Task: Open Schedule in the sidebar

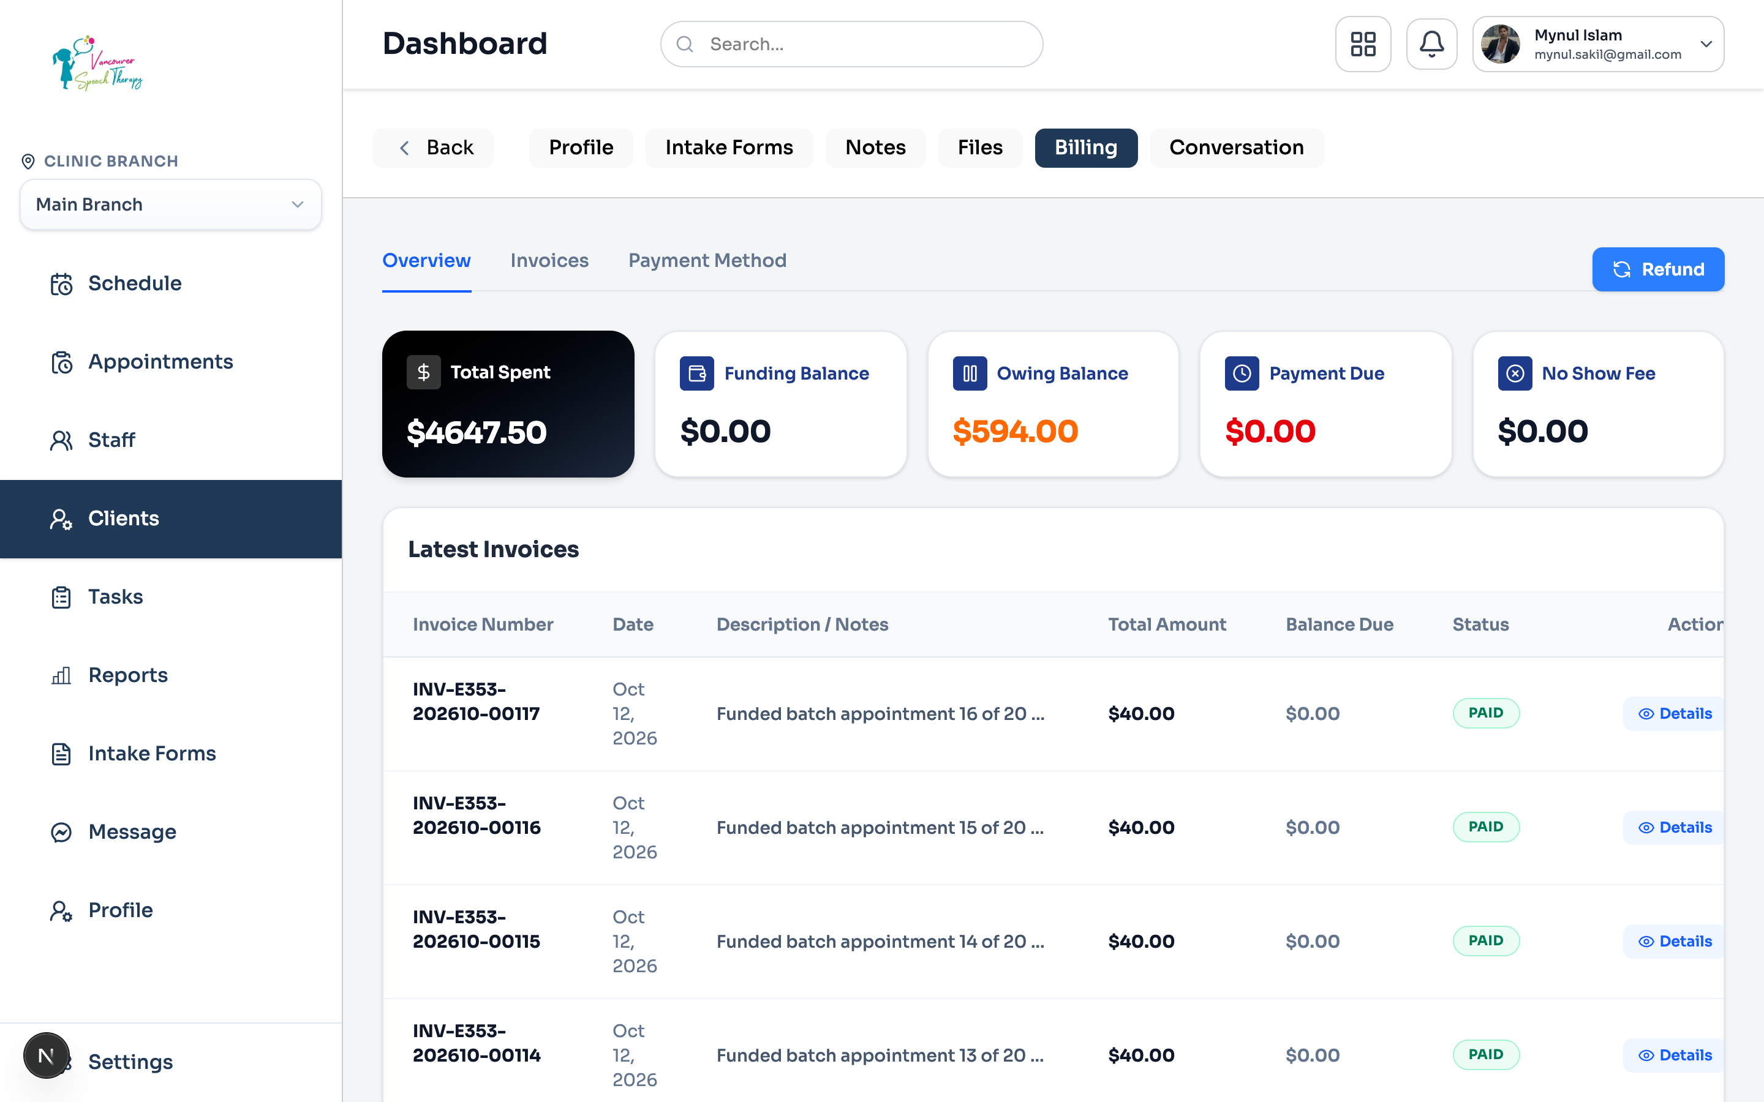Action: click(x=170, y=283)
